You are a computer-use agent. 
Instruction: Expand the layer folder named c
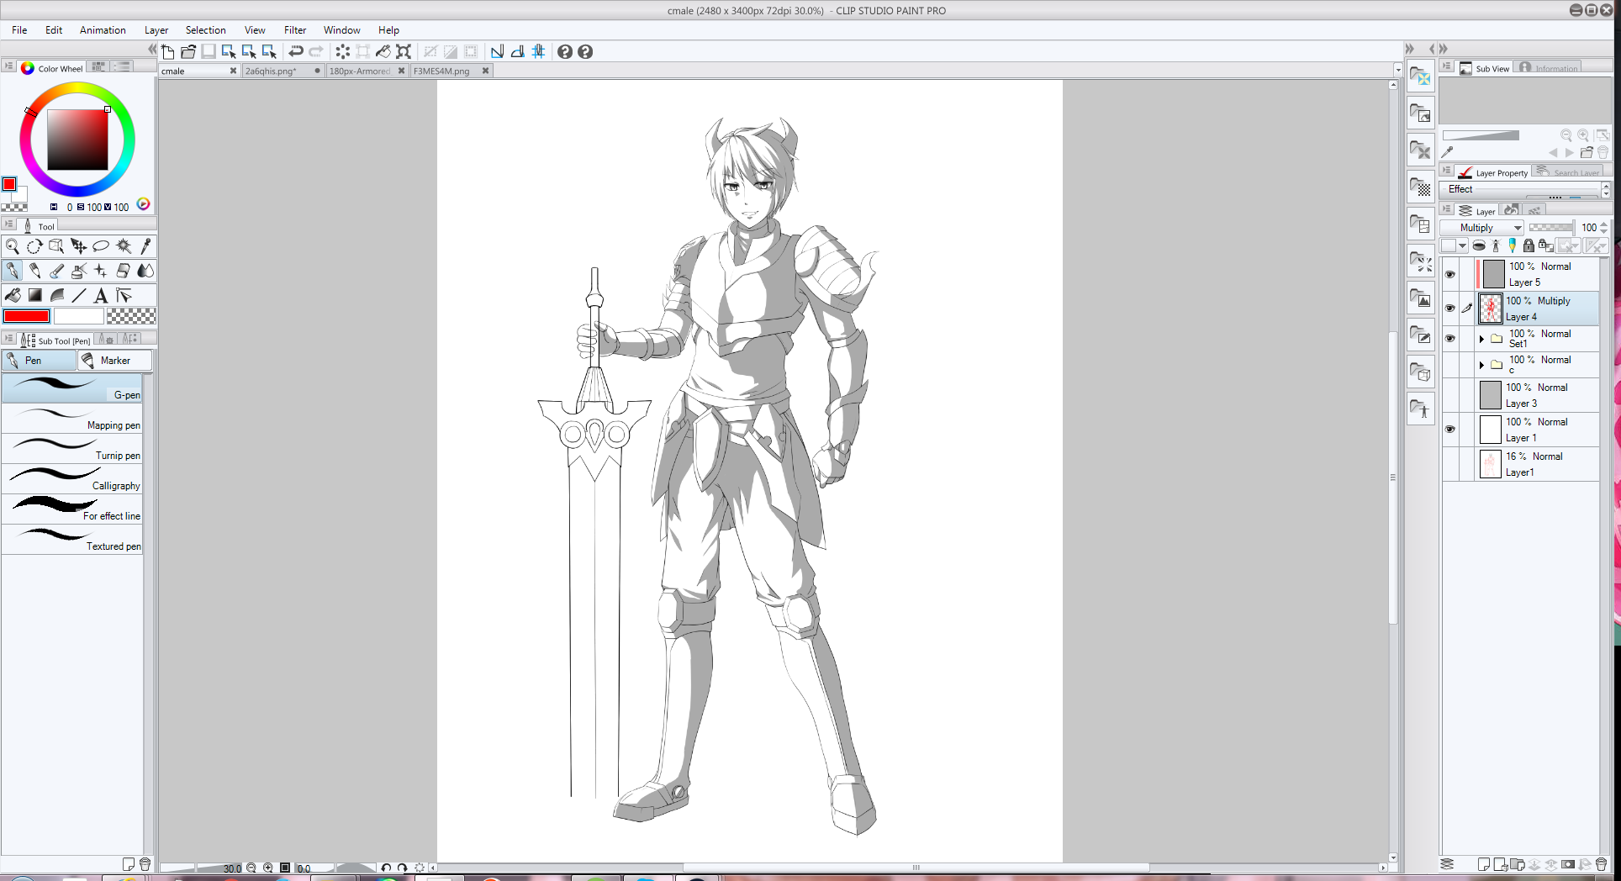(x=1481, y=365)
